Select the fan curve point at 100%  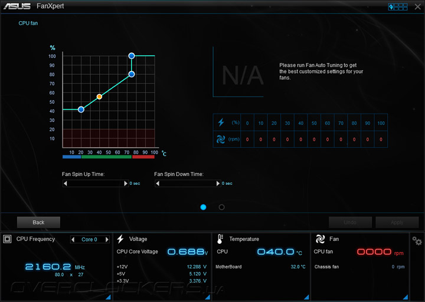[x=132, y=56]
